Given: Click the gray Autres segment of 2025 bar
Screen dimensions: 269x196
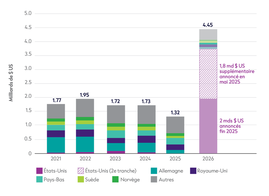Looking at the screenshot, I should point(175,125).
